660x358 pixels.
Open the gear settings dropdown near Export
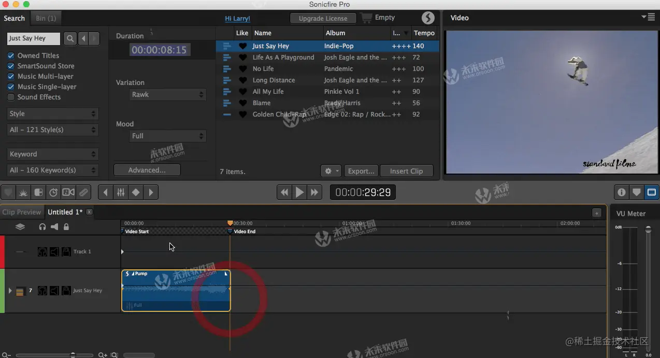[x=331, y=171]
